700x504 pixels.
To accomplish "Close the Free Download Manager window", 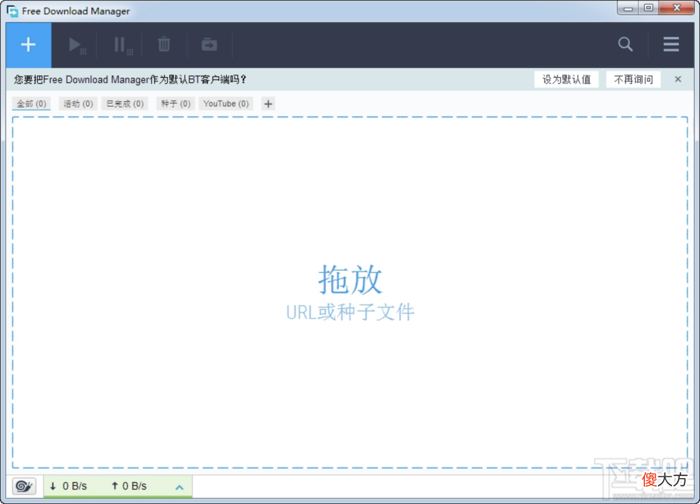I will [677, 8].
